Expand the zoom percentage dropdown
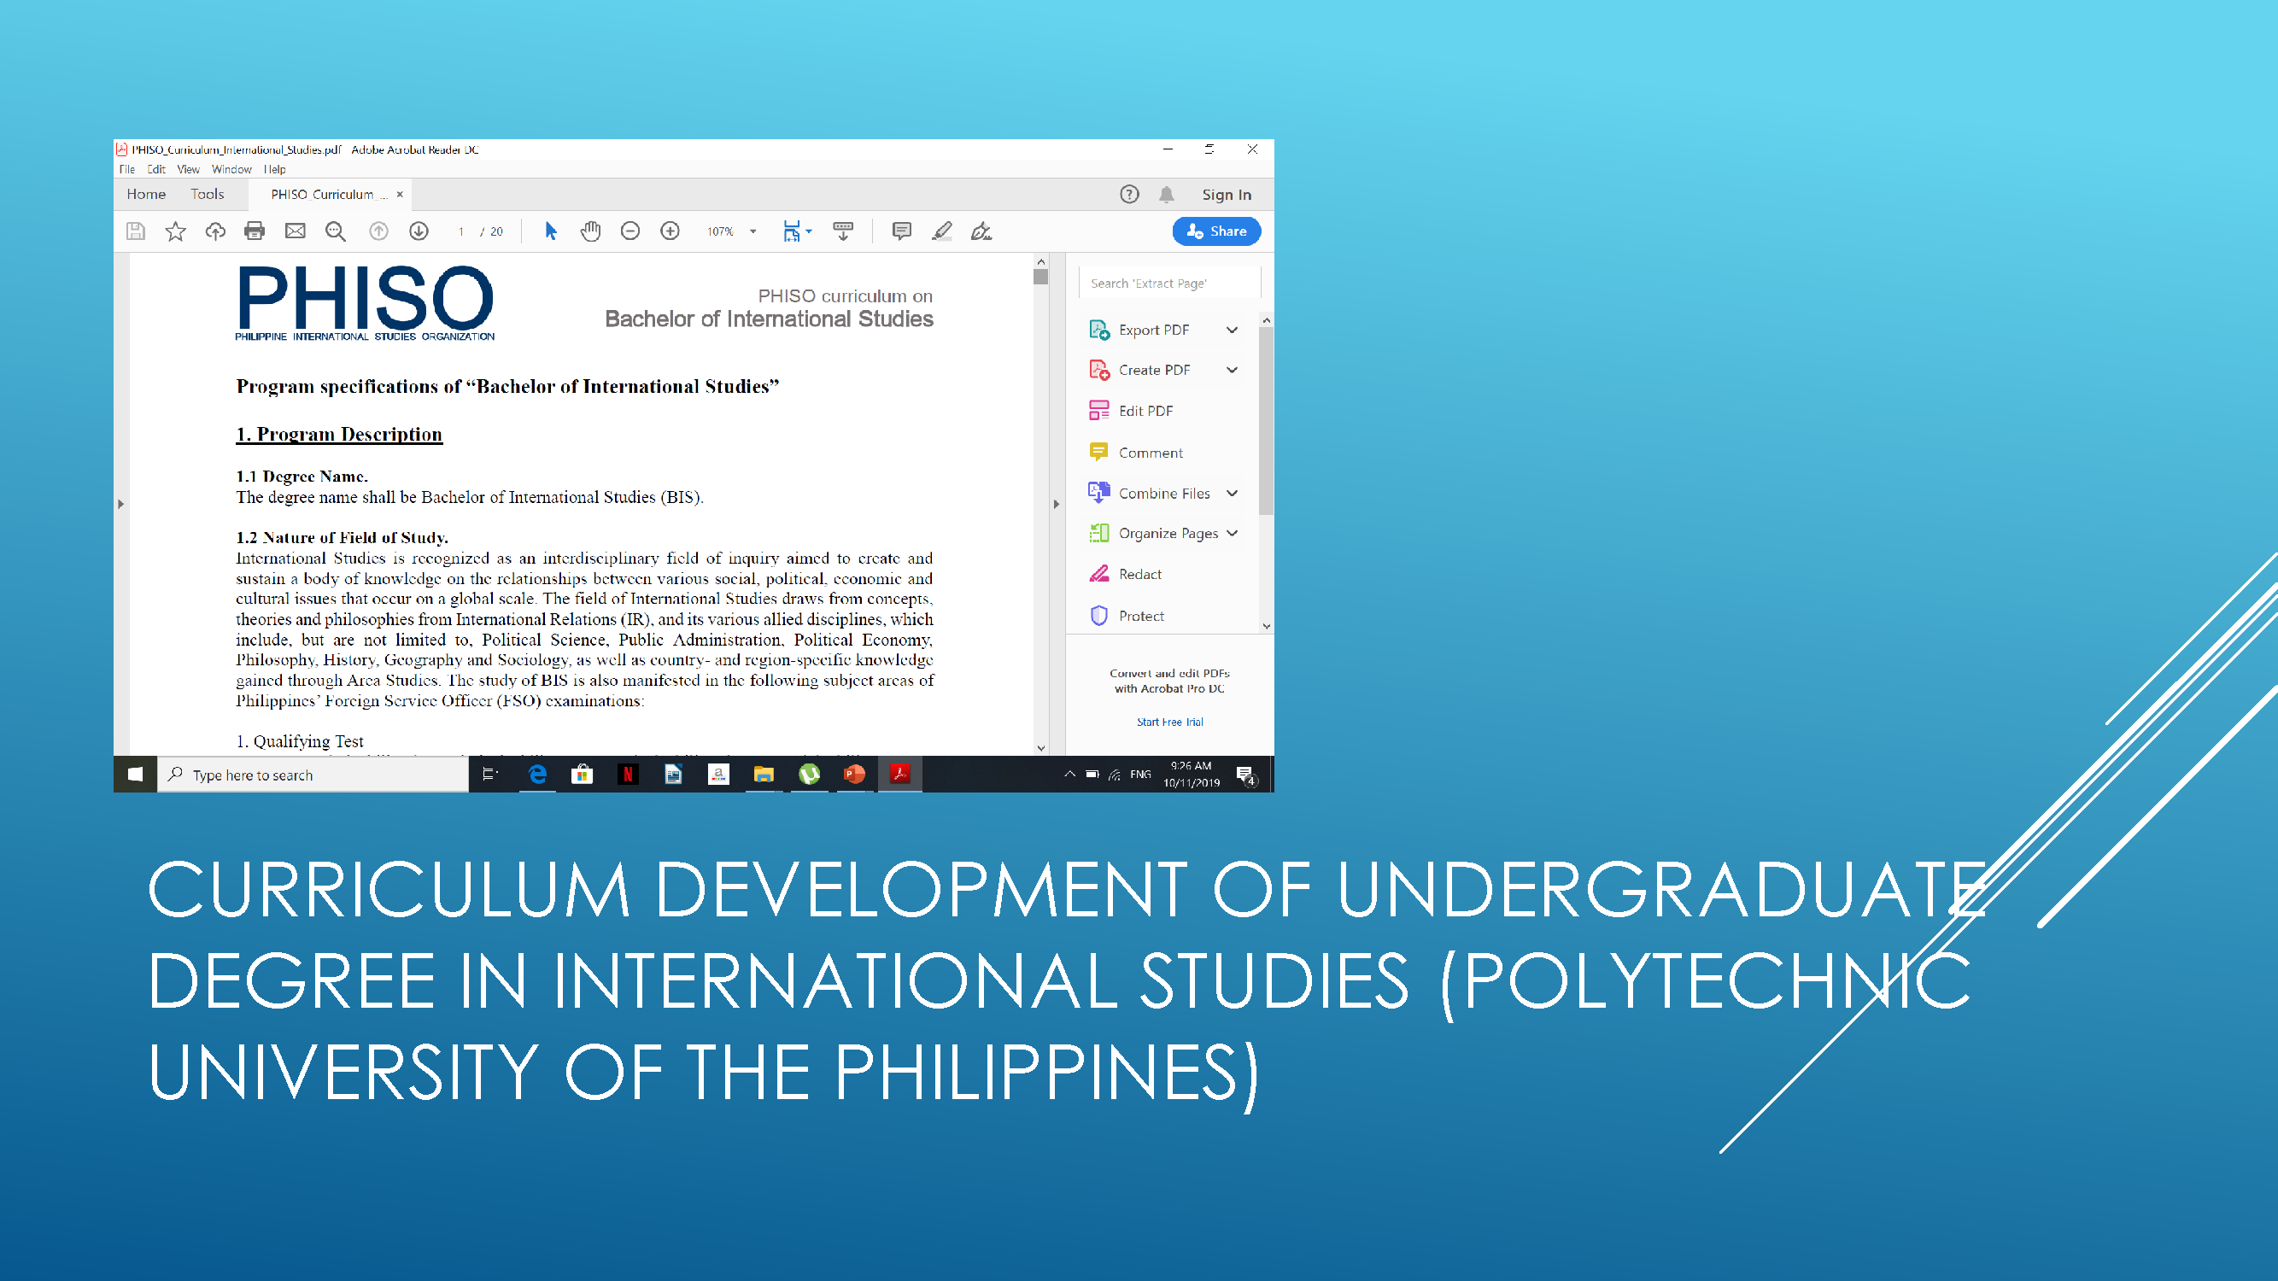The width and height of the screenshot is (2278, 1281). 753,231
